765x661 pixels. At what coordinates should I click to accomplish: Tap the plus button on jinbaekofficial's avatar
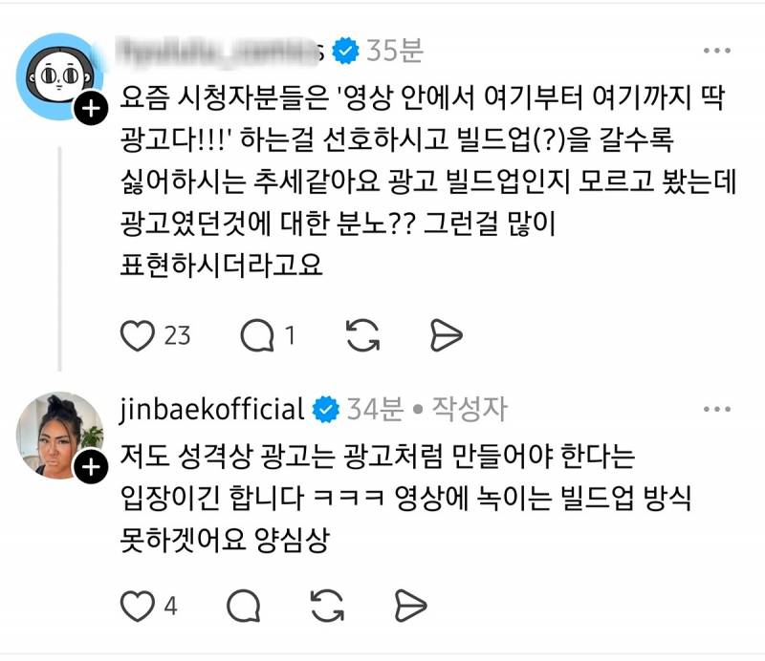(90, 468)
